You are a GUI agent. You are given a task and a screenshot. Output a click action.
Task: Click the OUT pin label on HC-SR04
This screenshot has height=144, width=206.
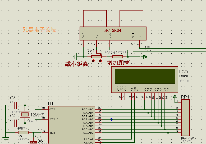tap(133, 35)
